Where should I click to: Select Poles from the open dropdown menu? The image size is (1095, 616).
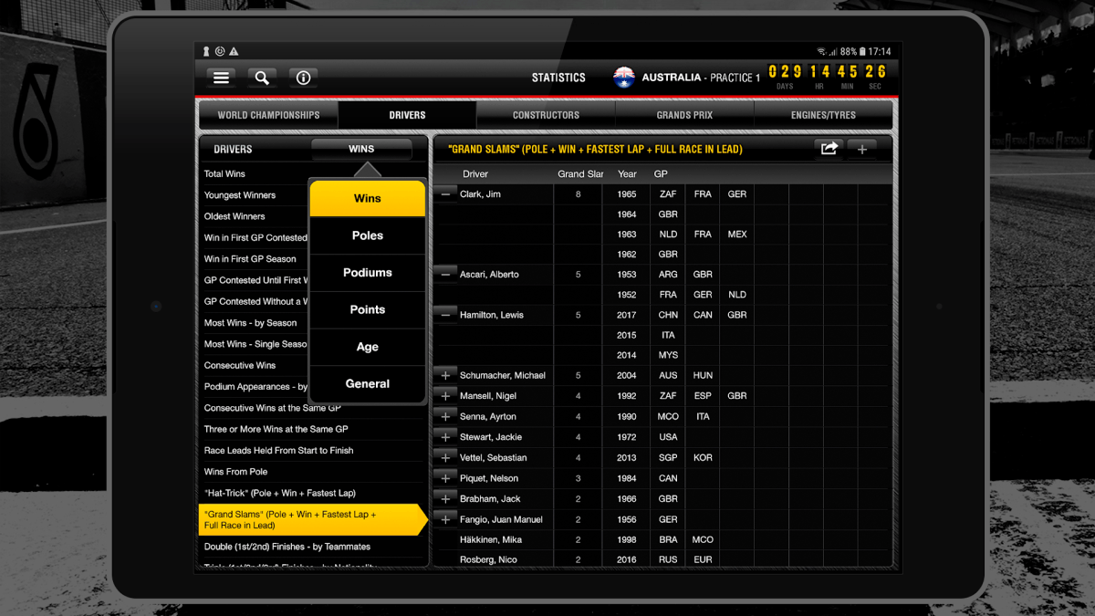click(x=368, y=235)
